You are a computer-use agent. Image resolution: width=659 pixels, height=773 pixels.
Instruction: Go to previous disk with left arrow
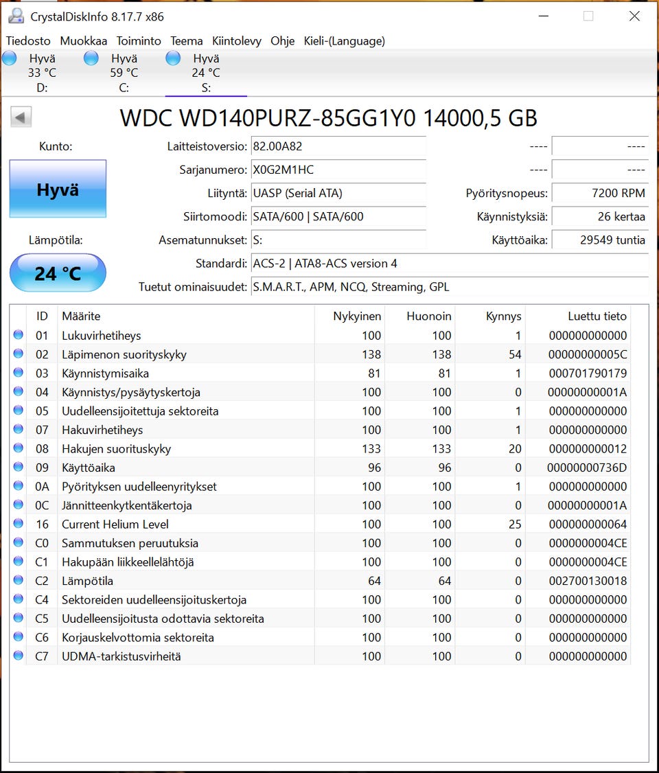(21, 117)
